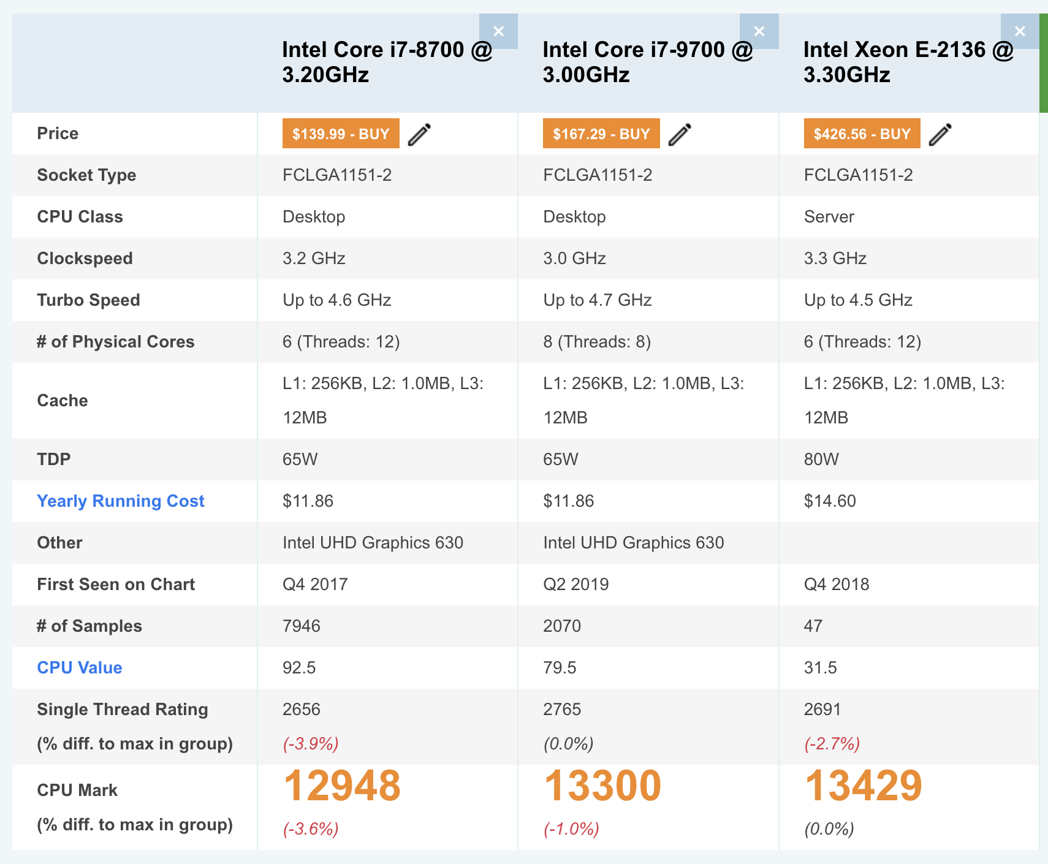Select the Intel Xeon E-2136 @ 3.30GHz heading
1048x864 pixels.
click(909, 62)
